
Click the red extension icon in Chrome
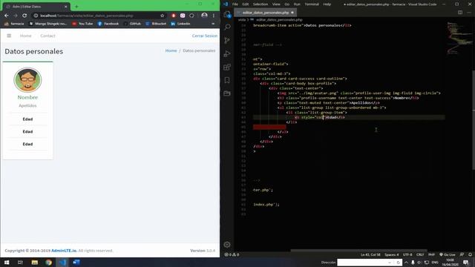coord(173,16)
